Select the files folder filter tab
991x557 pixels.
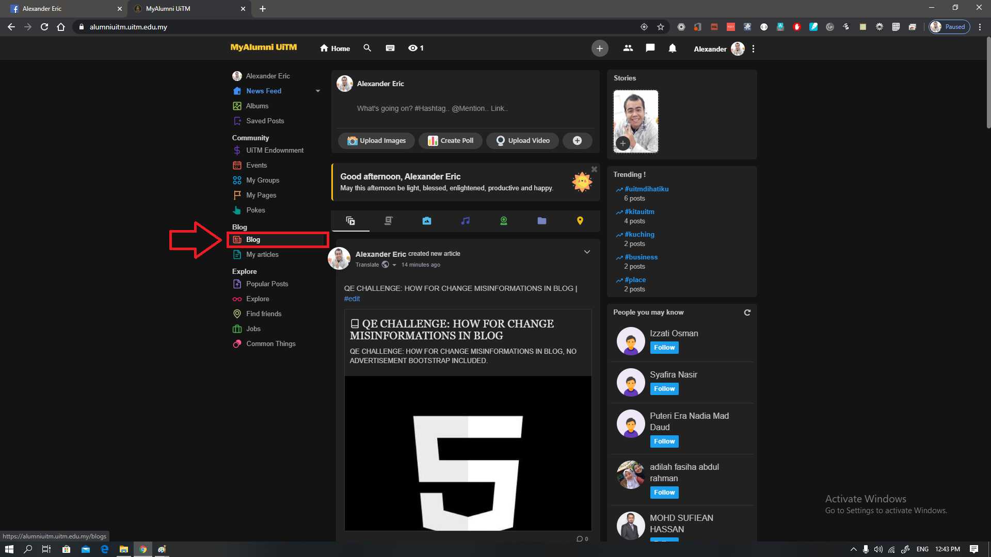(x=542, y=221)
